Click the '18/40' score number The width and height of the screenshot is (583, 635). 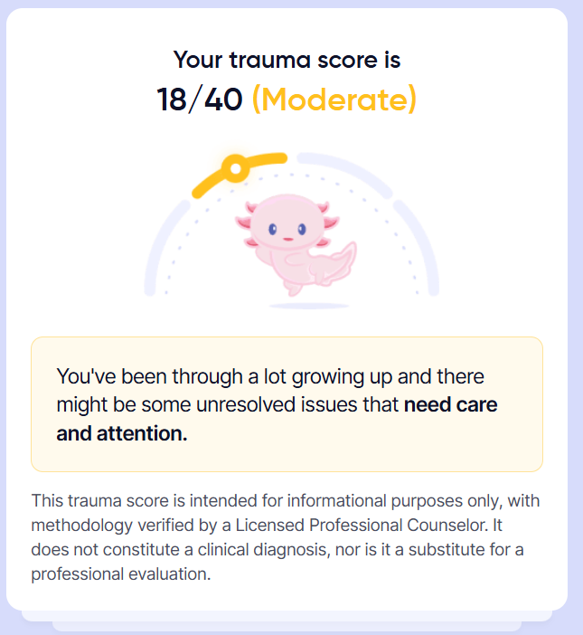point(200,100)
